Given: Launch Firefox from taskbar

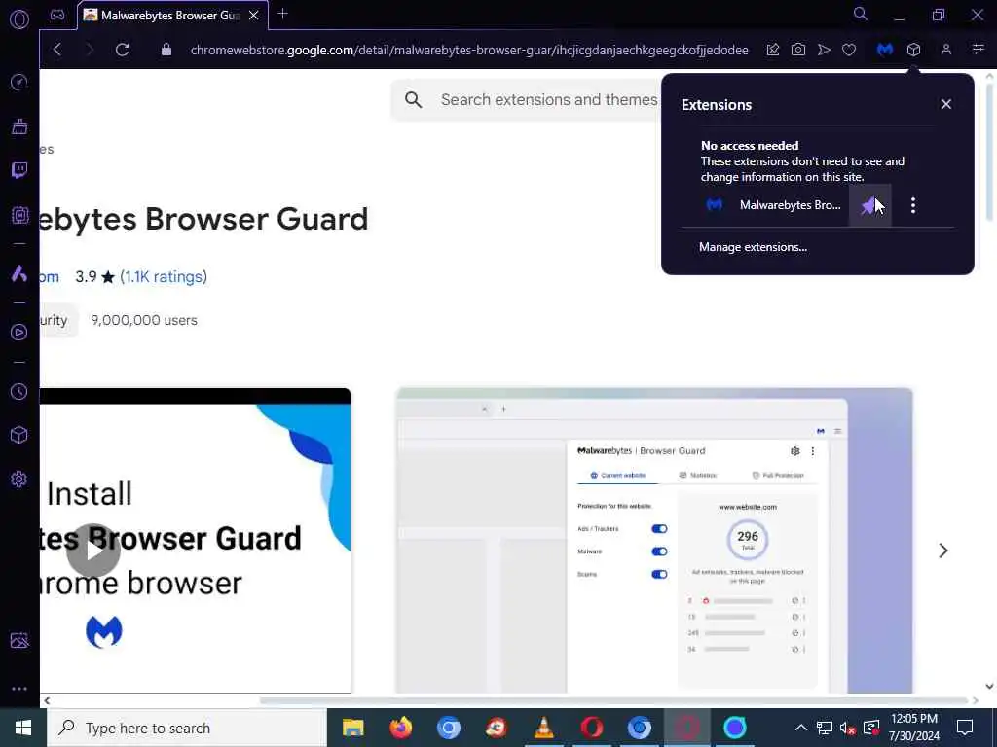Looking at the screenshot, I should click(x=400, y=728).
